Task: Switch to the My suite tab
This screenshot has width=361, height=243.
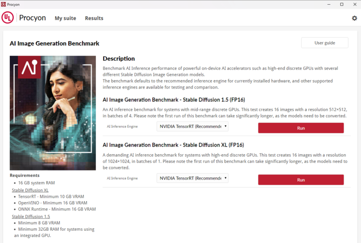Action: 65,18
